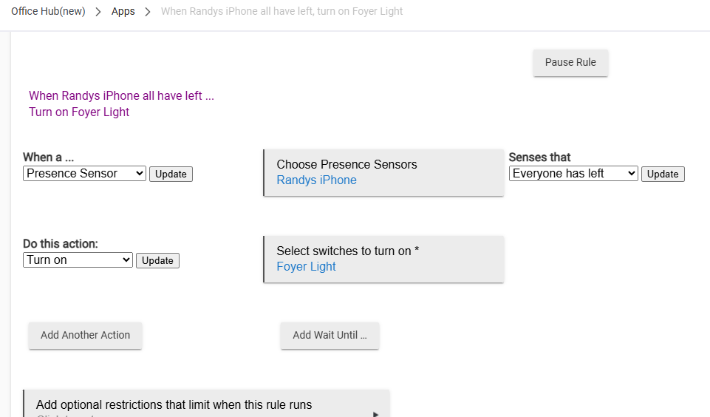Click Add Wait Until button
The image size is (710, 417).
330,335
